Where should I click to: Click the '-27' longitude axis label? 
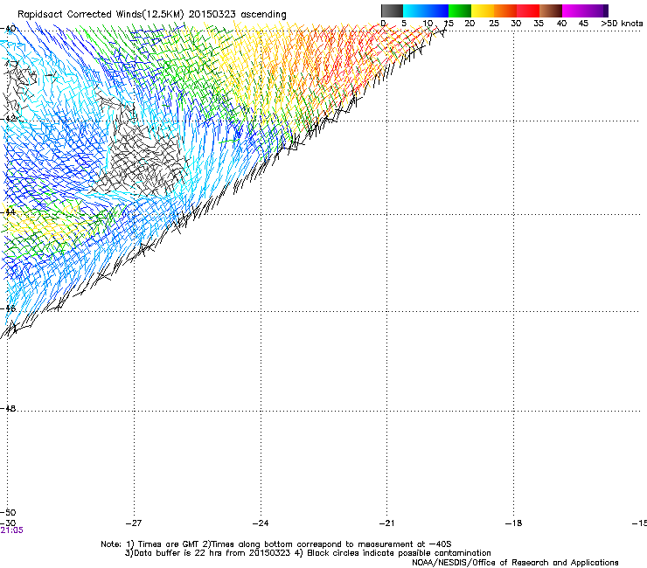pos(134,523)
